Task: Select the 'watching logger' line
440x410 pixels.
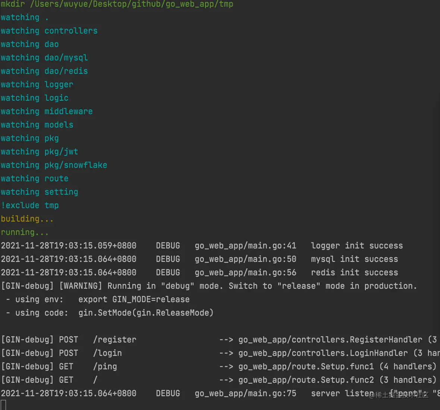Action: (x=37, y=85)
